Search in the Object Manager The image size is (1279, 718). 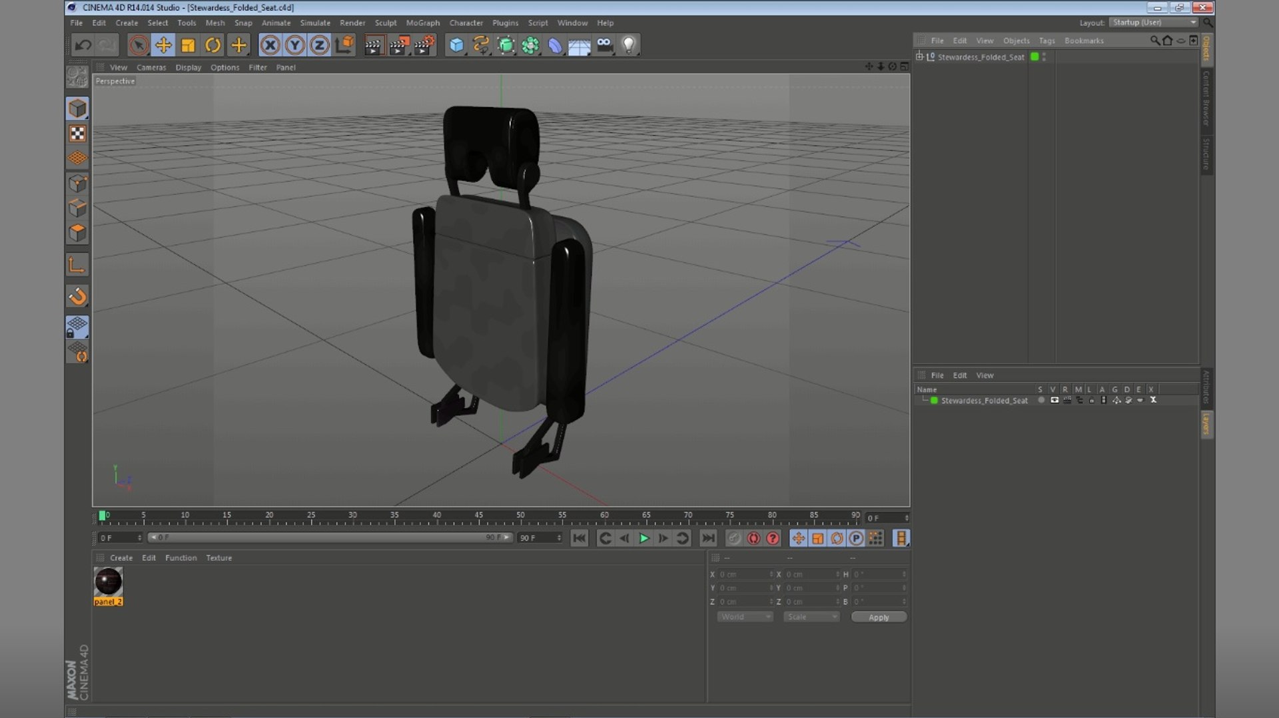[x=1154, y=41]
